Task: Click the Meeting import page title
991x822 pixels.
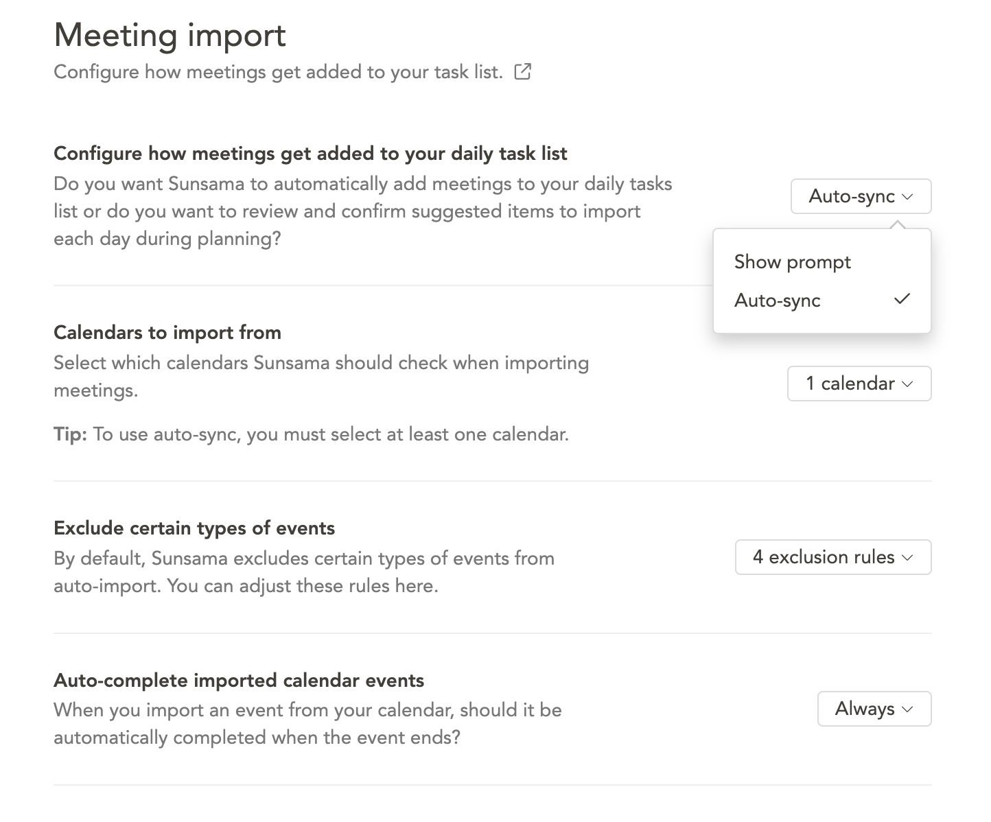Action: (170, 36)
